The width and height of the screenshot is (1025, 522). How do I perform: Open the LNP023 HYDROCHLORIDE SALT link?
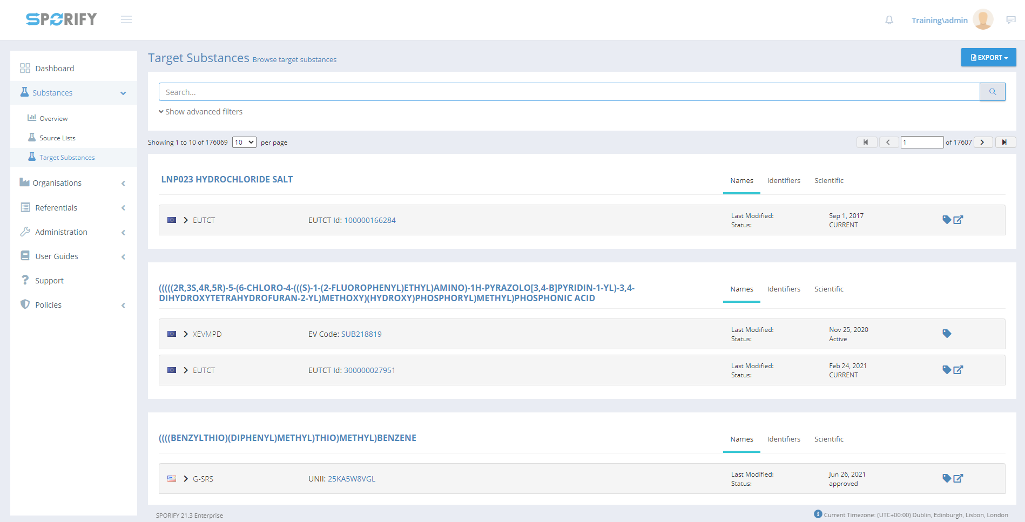click(x=227, y=179)
